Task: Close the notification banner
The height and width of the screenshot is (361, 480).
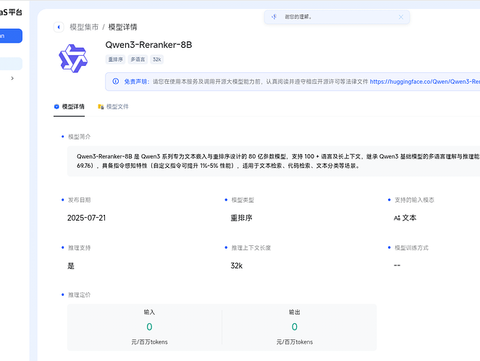Action: [400, 17]
